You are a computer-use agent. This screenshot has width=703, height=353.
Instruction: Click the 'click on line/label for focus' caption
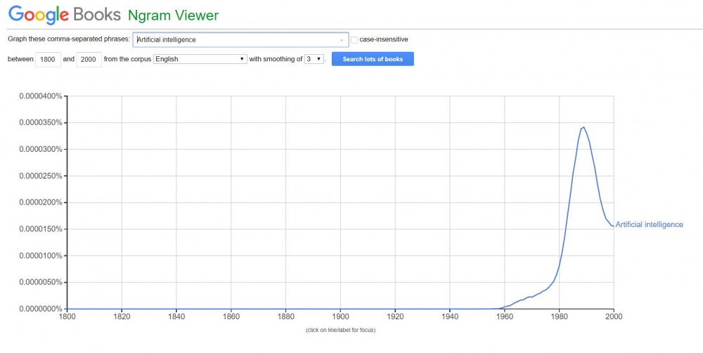coord(340,330)
